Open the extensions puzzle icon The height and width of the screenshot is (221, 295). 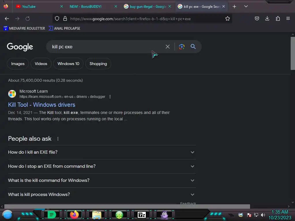pyautogui.click(x=278, y=18)
